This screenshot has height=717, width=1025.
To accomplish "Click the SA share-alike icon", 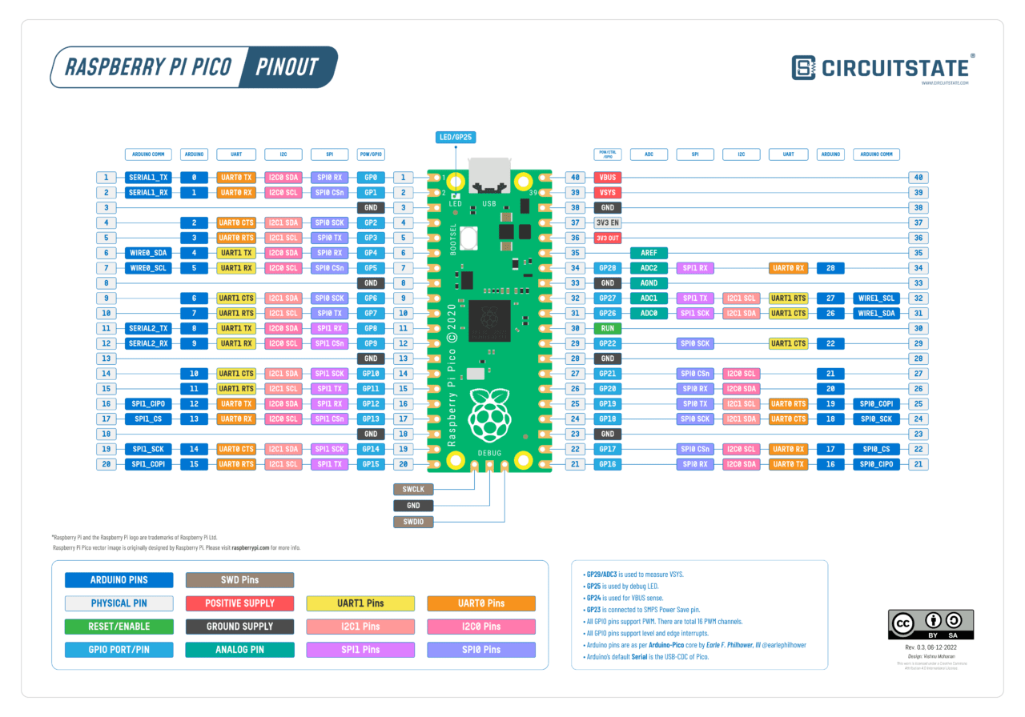I will (x=955, y=620).
